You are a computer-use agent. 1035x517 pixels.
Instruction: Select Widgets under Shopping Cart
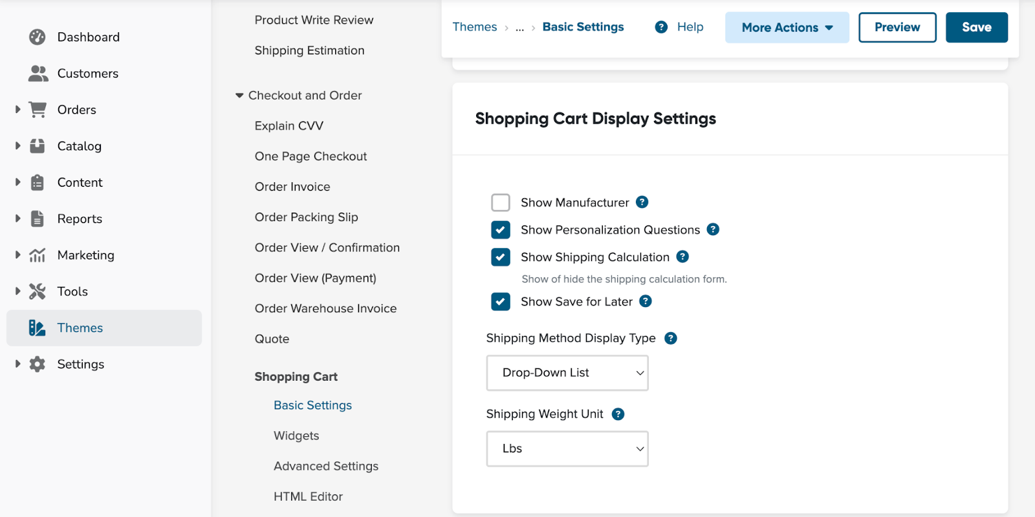(x=296, y=436)
